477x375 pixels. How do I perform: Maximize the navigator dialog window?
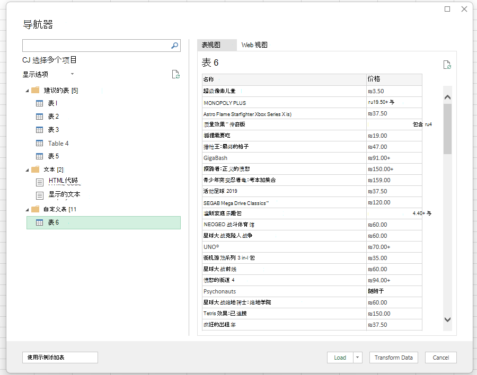pos(447,9)
